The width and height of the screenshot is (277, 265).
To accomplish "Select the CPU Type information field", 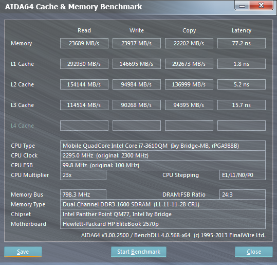I will click(x=163, y=146).
